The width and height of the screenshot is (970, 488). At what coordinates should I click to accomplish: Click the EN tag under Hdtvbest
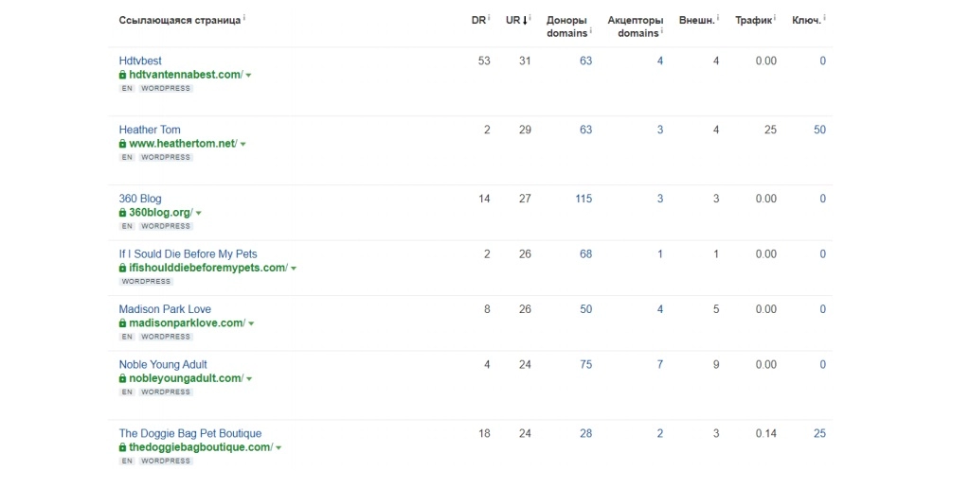click(x=127, y=89)
